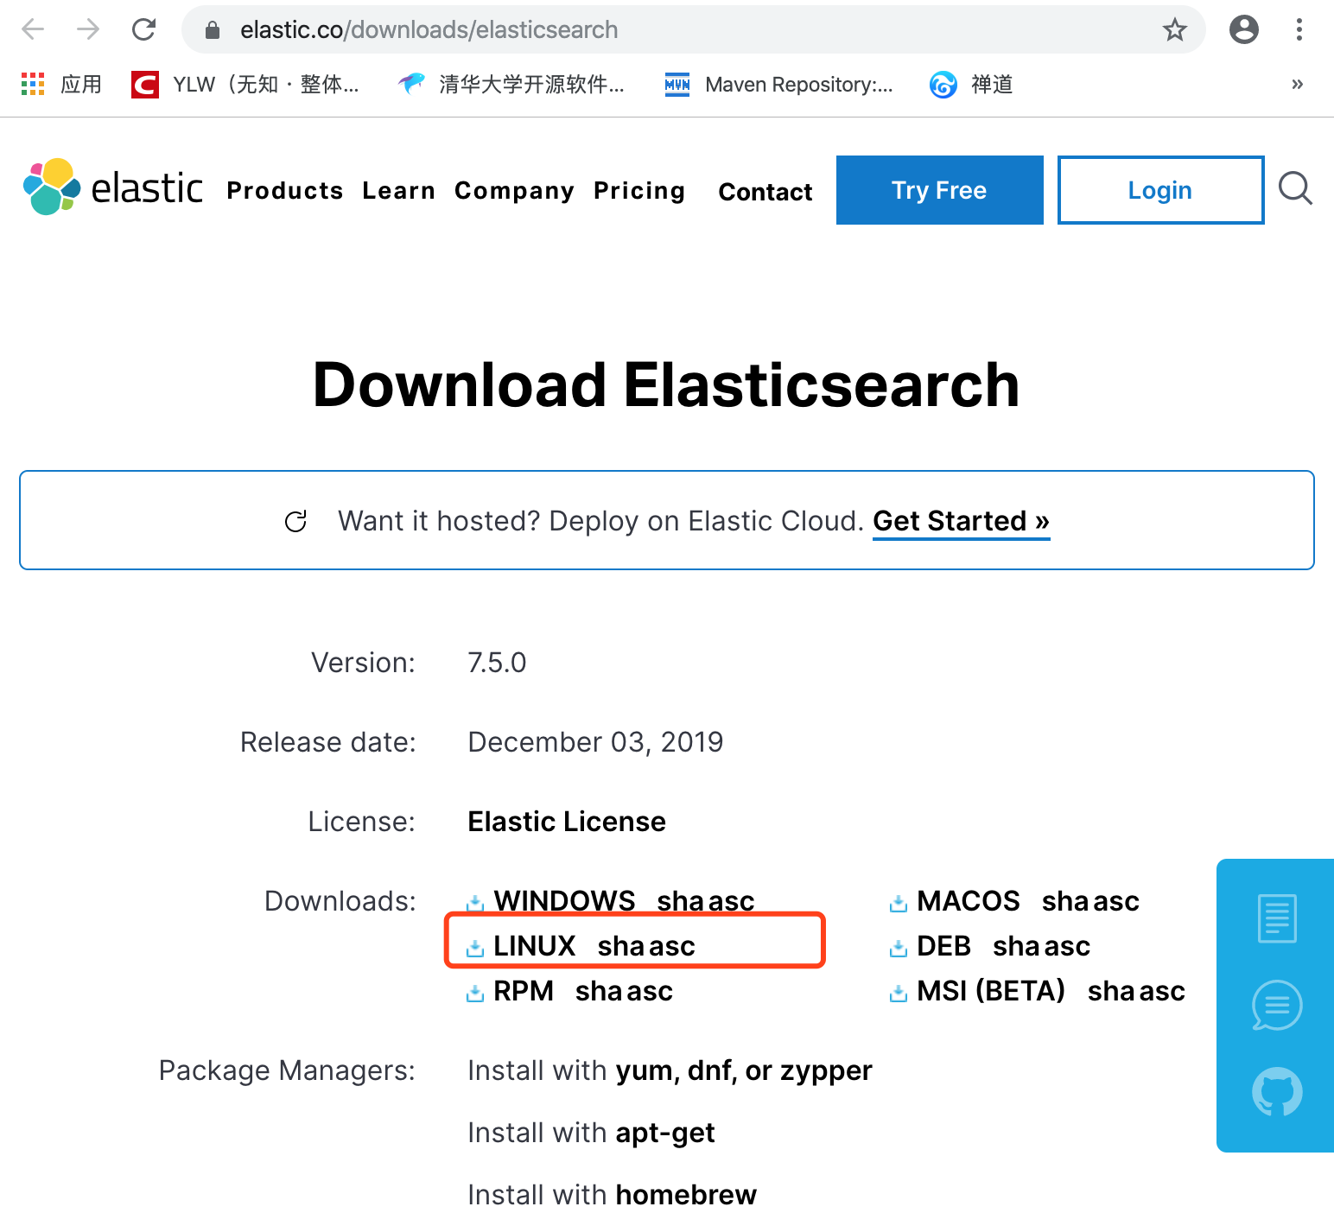Image resolution: width=1334 pixels, height=1213 pixels.
Task: Open the site search magnifier icon
Action: click(x=1295, y=188)
